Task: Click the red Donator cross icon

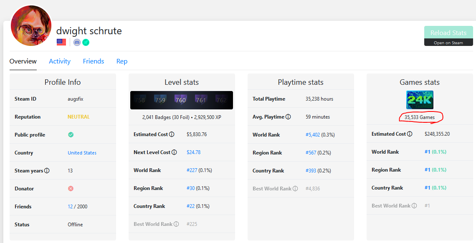Action: point(71,188)
